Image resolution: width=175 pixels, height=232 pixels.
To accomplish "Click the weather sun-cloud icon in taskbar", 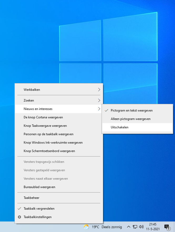I will [x=86, y=227].
